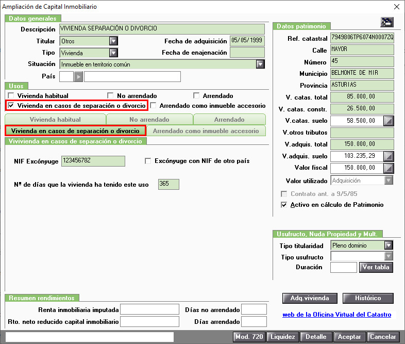Click the País name text field
The height and width of the screenshot is (344, 405).
coord(132,77)
